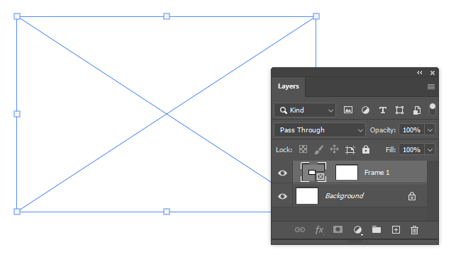The width and height of the screenshot is (451, 264).
Task: Lock position move icon
Action: 334,149
